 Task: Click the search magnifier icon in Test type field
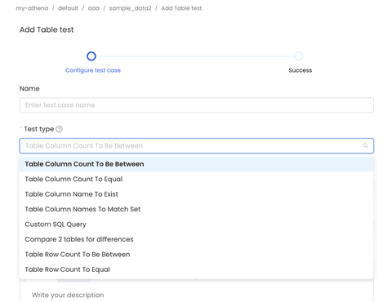point(366,146)
